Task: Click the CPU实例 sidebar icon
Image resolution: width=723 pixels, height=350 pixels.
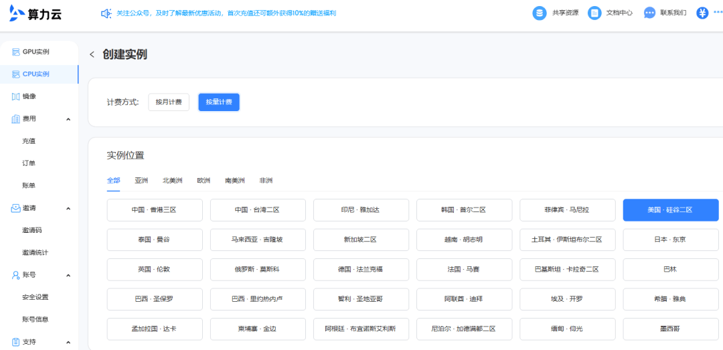Action: (15, 74)
